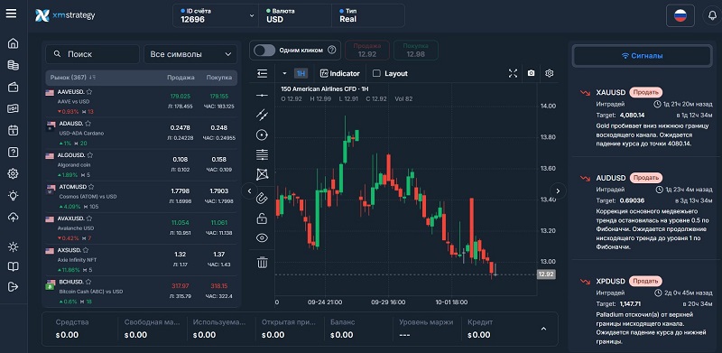Select the XABCD pattern drawing tool
This screenshot has height=353, width=722.
[262, 174]
